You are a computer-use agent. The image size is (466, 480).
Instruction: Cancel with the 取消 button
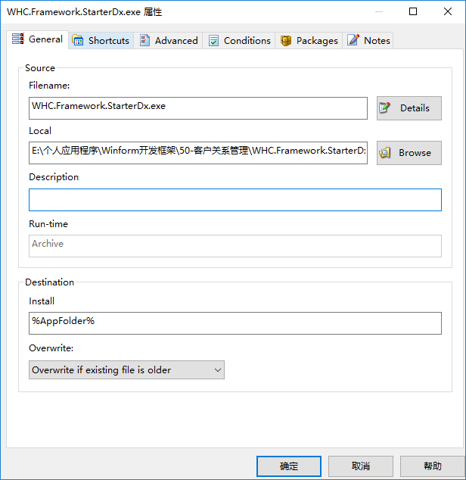pos(361,466)
